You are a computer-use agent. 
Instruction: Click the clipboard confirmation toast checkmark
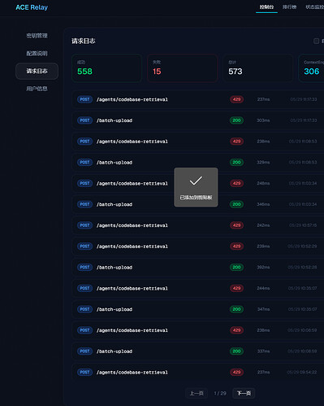196,181
